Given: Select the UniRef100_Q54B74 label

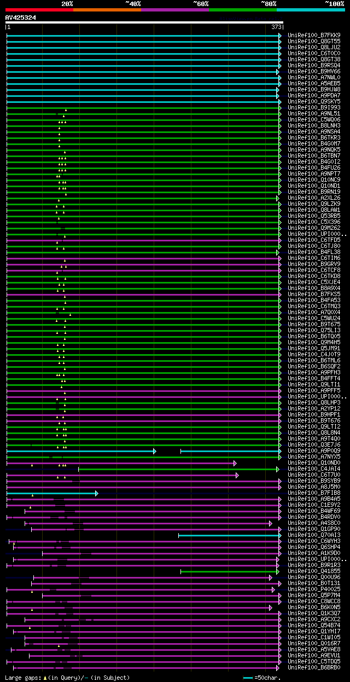Looking at the screenshot, I should click(314, 626).
